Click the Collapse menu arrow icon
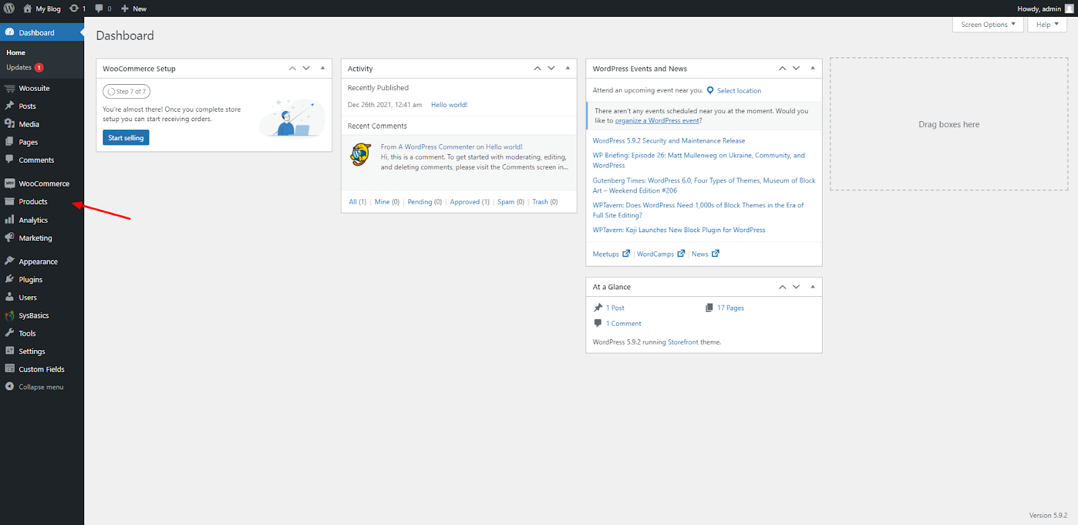Screen dimensions: 1078x525 click(x=9, y=386)
